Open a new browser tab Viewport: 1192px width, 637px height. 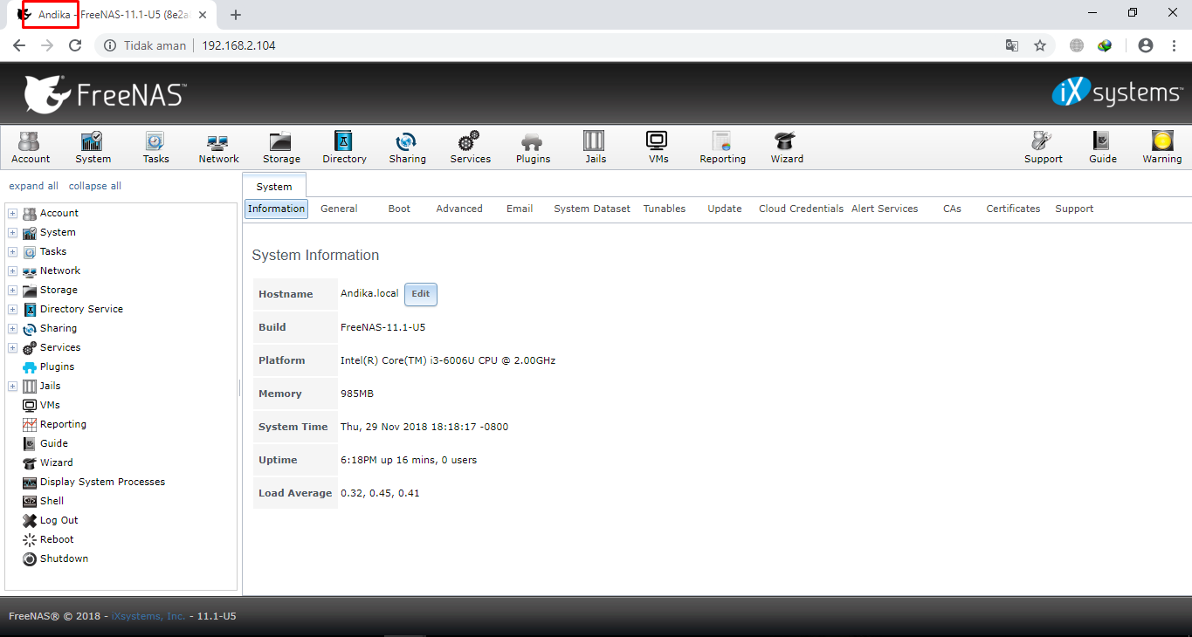tap(236, 14)
